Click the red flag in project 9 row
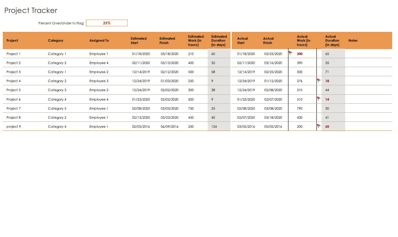 tap(319, 126)
